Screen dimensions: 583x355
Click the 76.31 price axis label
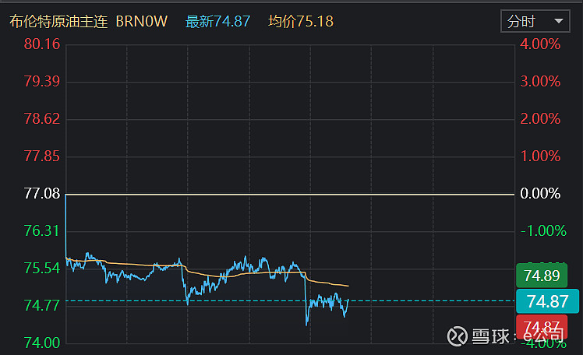click(42, 231)
